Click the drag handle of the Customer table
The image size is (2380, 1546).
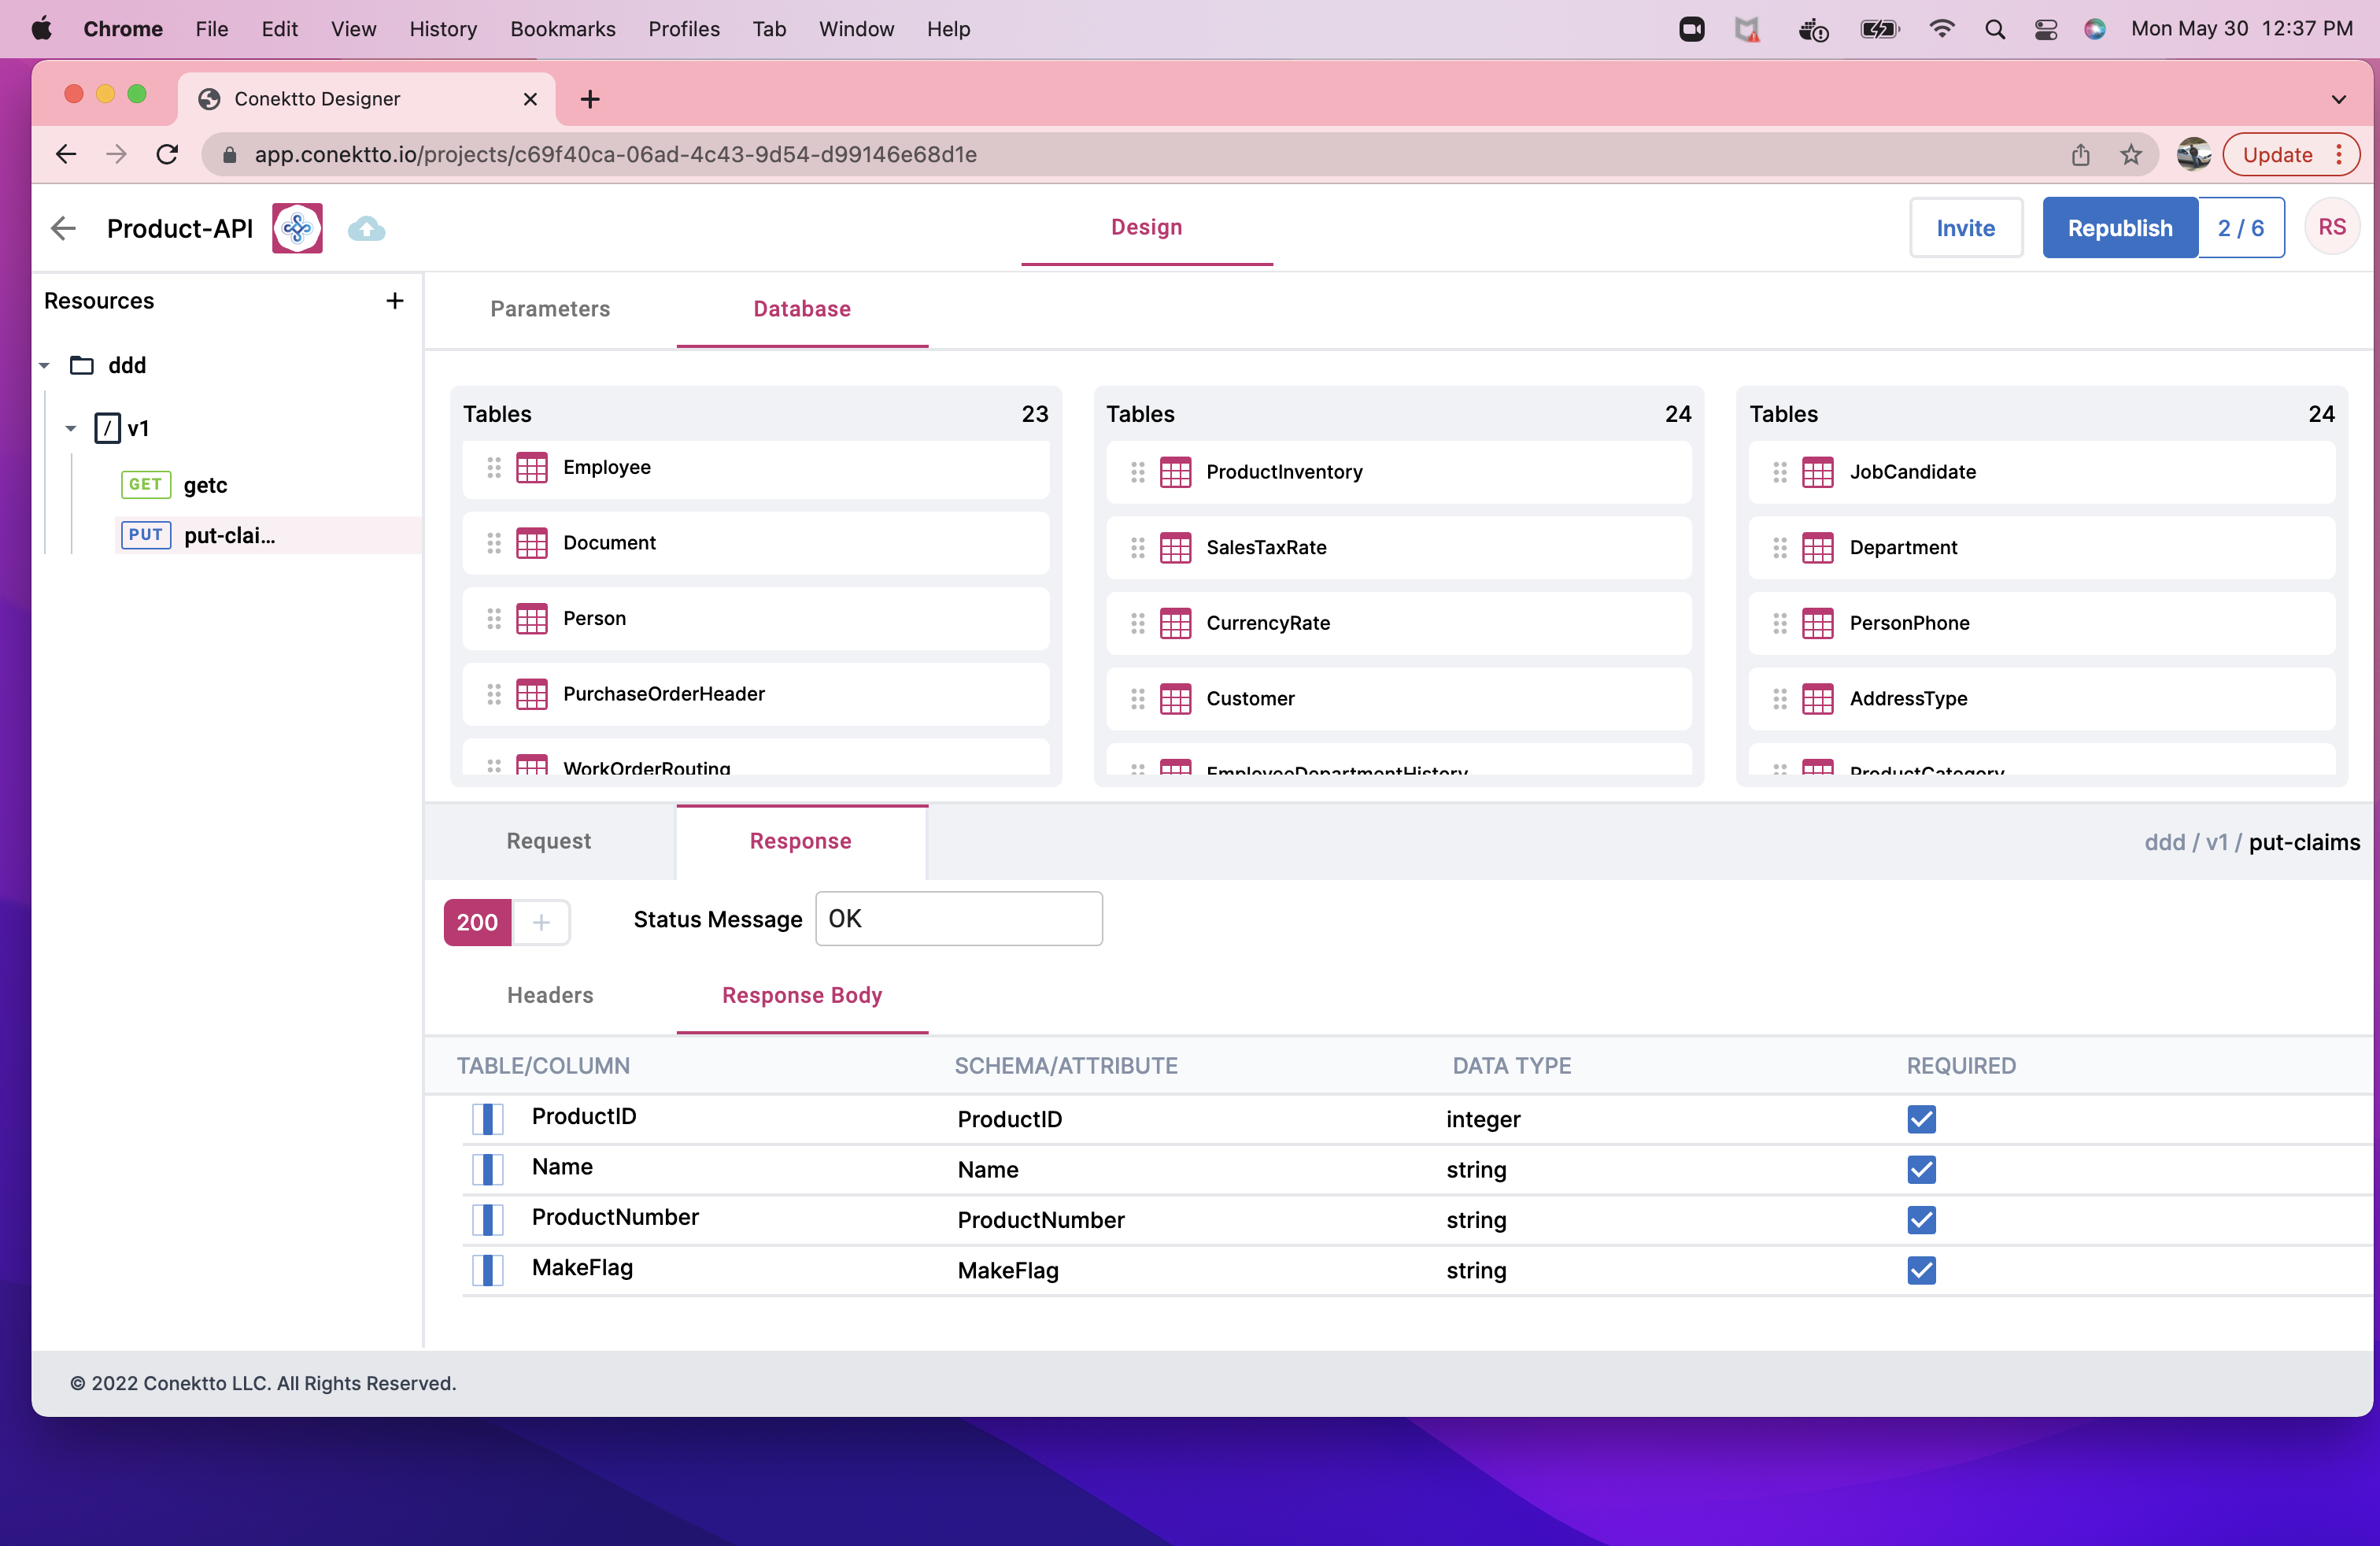pyautogui.click(x=1137, y=698)
